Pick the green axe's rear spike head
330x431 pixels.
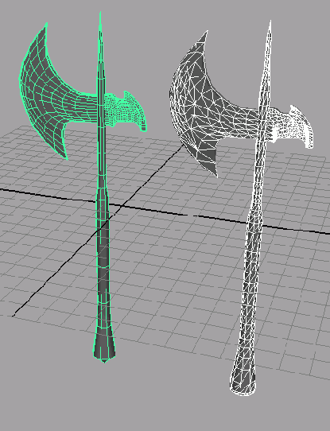click(x=126, y=111)
